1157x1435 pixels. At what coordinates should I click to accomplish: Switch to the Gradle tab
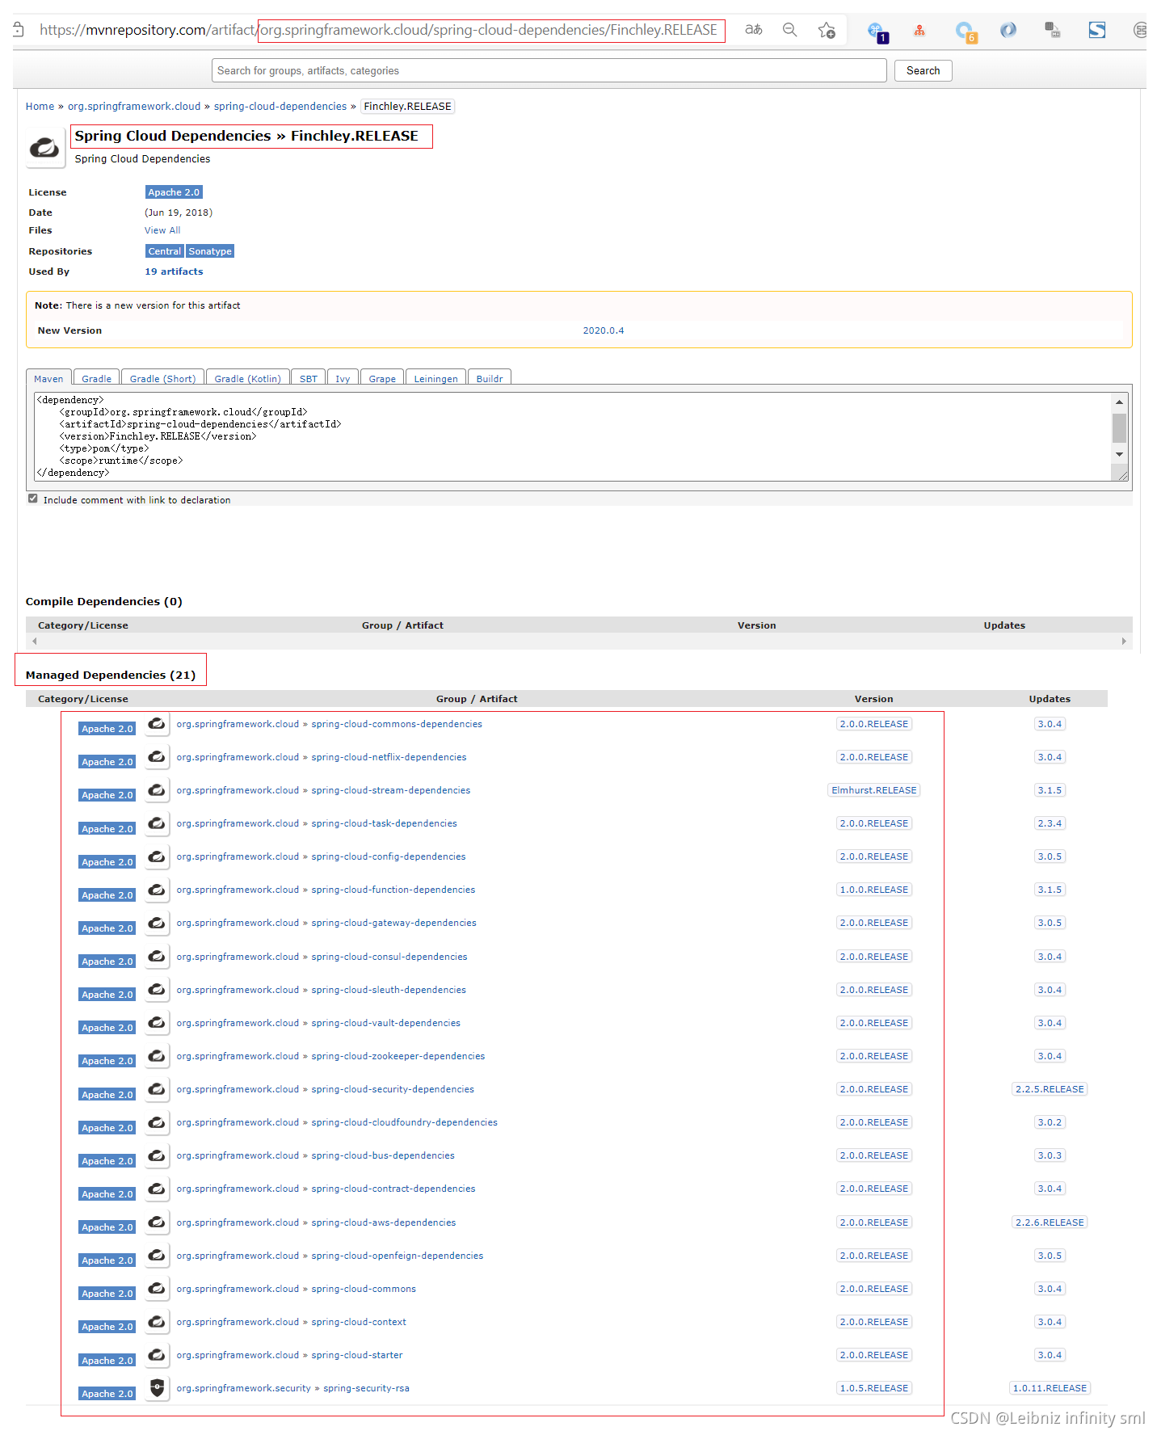pyautogui.click(x=97, y=378)
